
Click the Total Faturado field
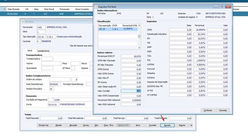click(51, 118)
